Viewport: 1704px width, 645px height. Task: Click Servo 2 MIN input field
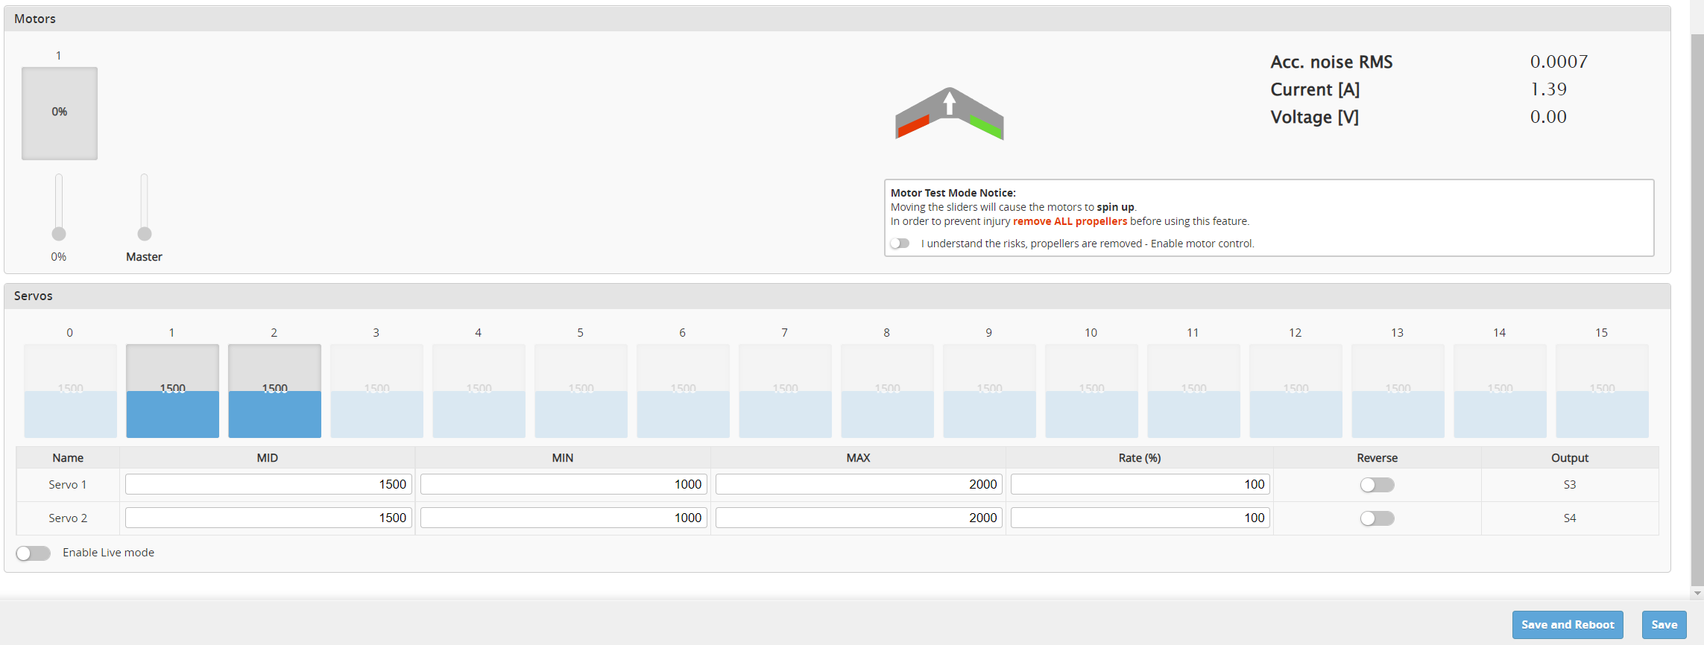[564, 518]
